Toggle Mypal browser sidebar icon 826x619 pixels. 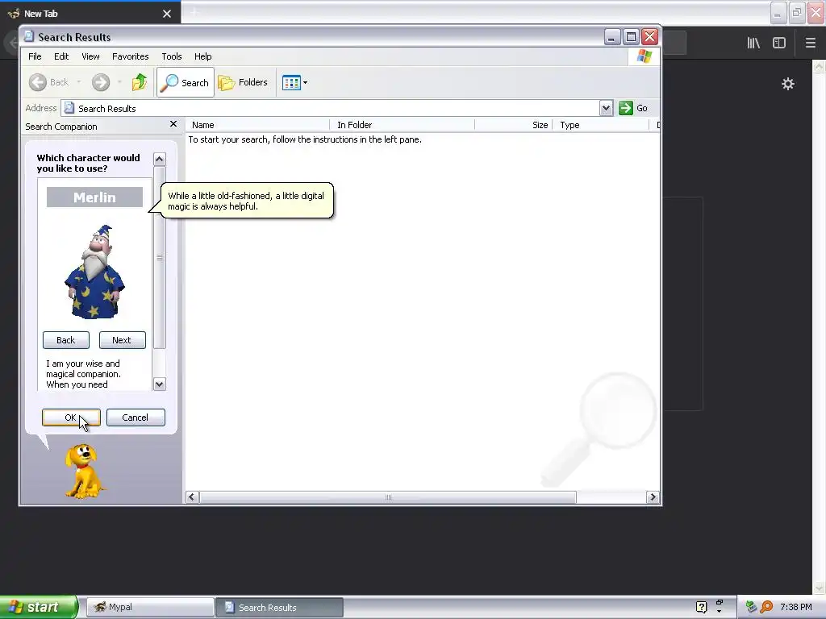[x=779, y=43]
